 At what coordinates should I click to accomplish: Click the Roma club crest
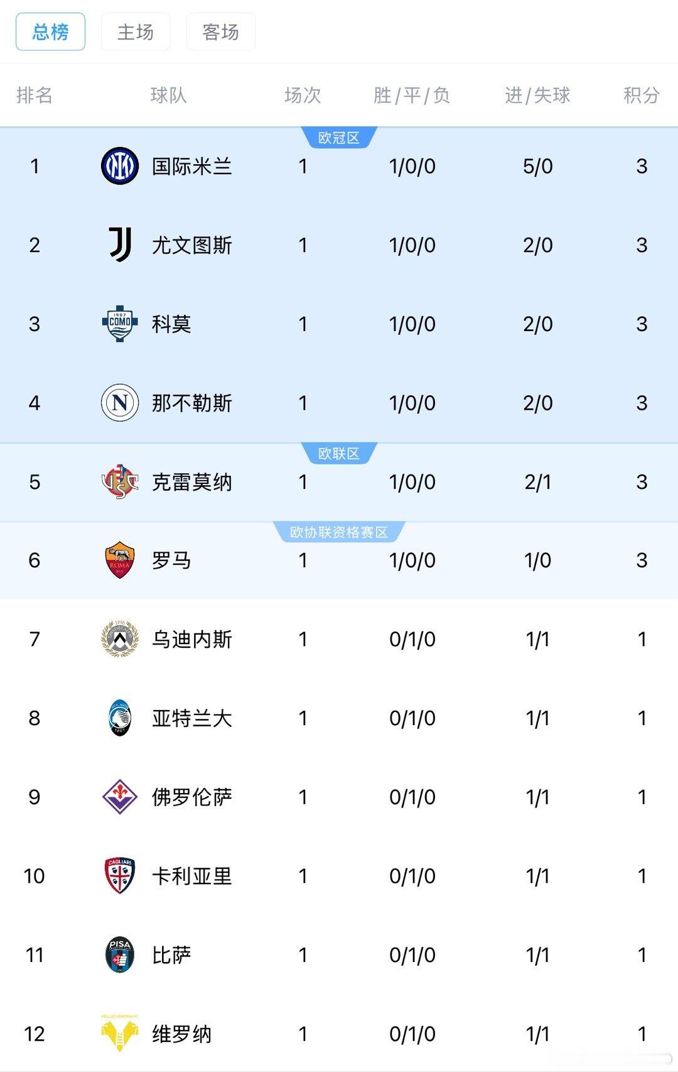pyautogui.click(x=120, y=561)
